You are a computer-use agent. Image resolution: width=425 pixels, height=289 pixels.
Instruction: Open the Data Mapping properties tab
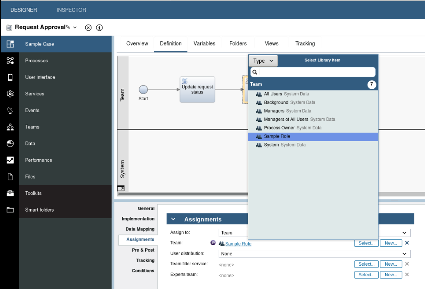[x=140, y=229]
